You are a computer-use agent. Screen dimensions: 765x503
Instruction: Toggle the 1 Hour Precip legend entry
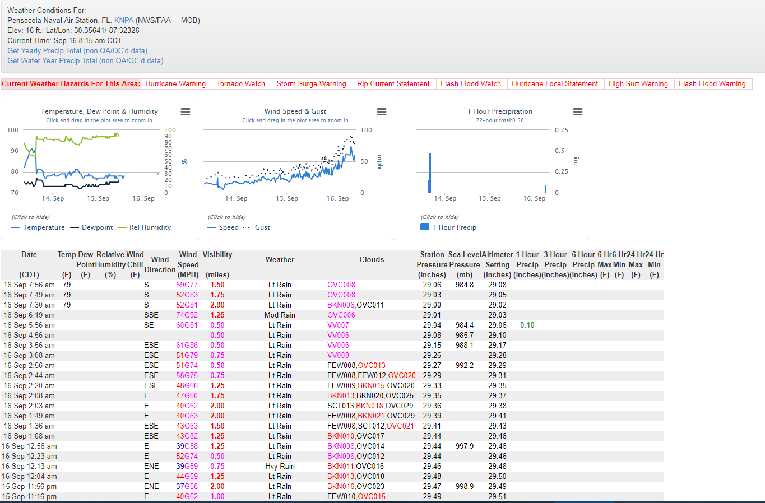pos(448,227)
